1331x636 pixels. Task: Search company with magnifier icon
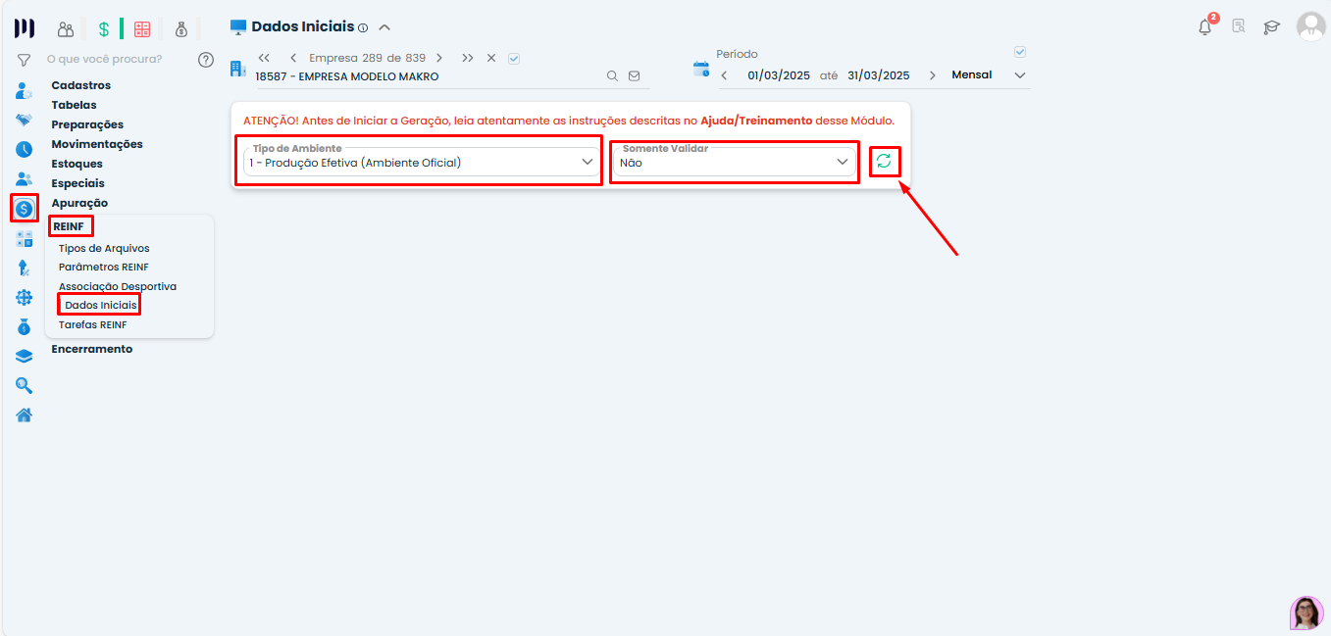[x=612, y=75]
